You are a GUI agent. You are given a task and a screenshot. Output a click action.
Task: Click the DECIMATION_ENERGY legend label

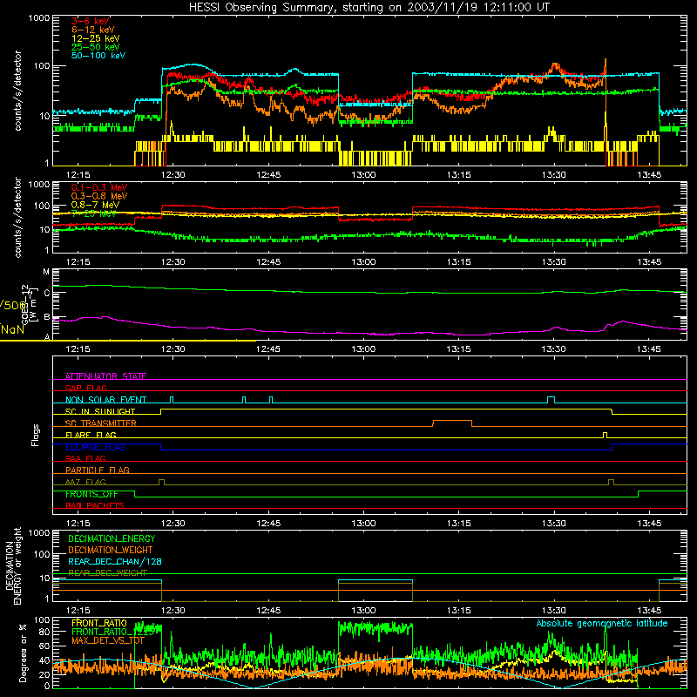(112, 538)
